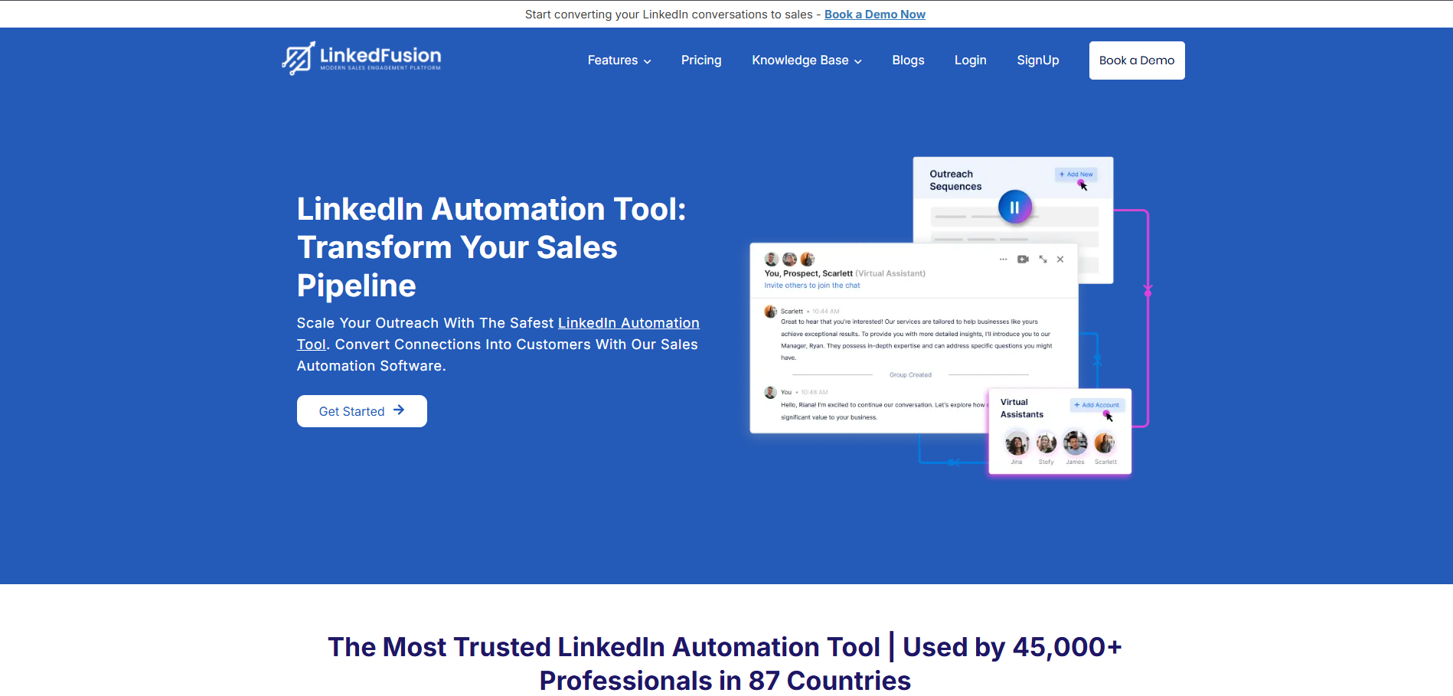Image resolution: width=1453 pixels, height=696 pixels.
Task: Follow the Book a Demo Now banner link
Action: coord(875,15)
